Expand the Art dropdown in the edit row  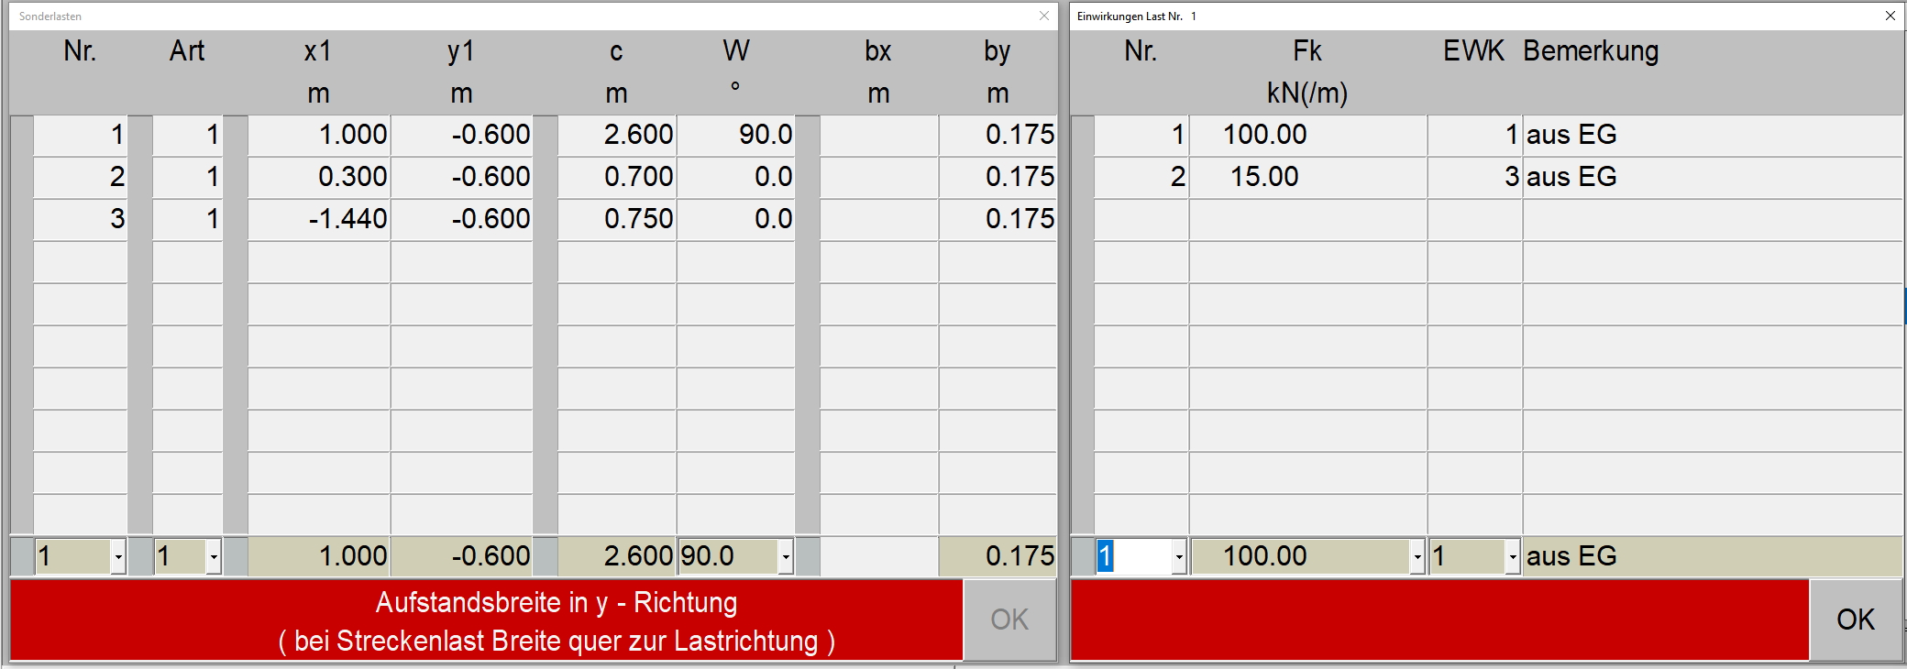pyautogui.click(x=213, y=556)
